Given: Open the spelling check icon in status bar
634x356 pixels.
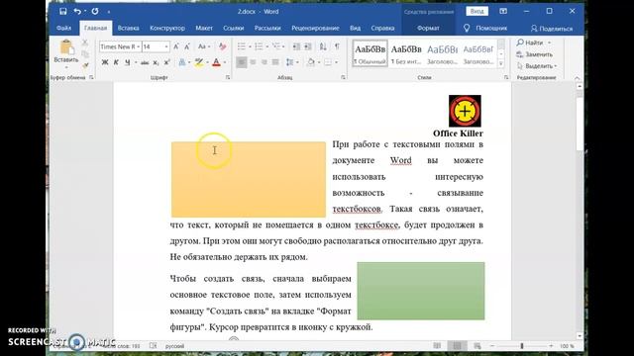Looking at the screenshot, I should [153, 346].
